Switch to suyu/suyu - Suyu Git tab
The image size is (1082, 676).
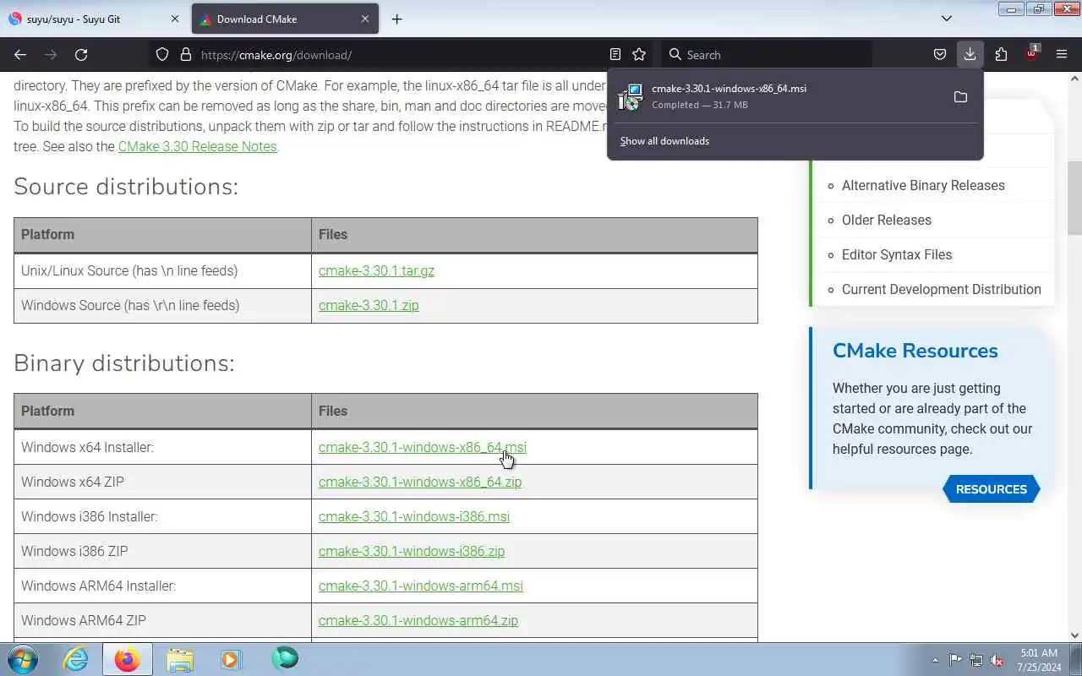(x=94, y=19)
